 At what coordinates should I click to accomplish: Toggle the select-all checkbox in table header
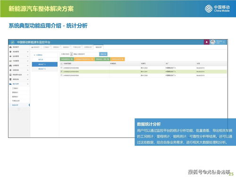[x=61, y=64]
